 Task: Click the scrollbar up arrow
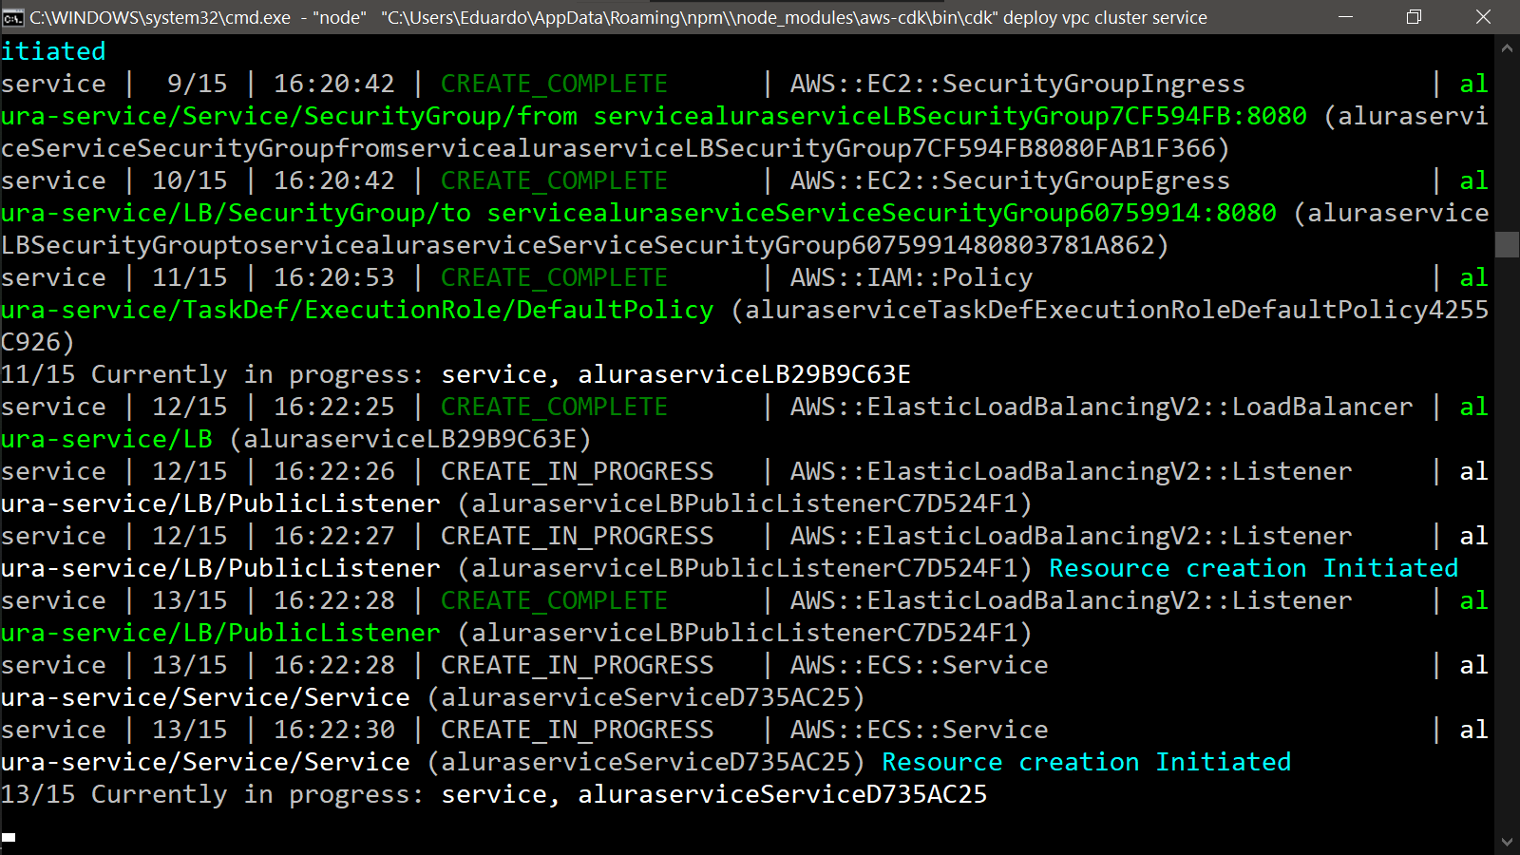pos(1507,47)
